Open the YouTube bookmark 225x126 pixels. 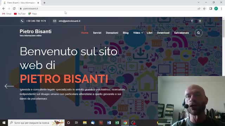point(20,14)
